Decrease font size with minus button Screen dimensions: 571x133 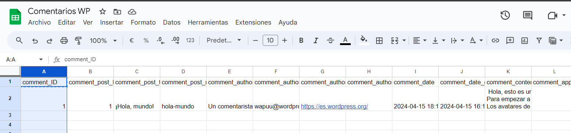coord(255,40)
